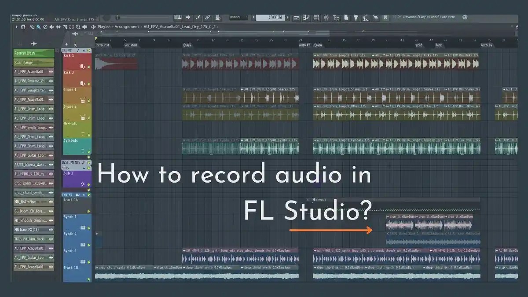Screen dimensions: 528x297
Task: Collapse the DRUMS track group
Action: pyautogui.click(x=83, y=51)
